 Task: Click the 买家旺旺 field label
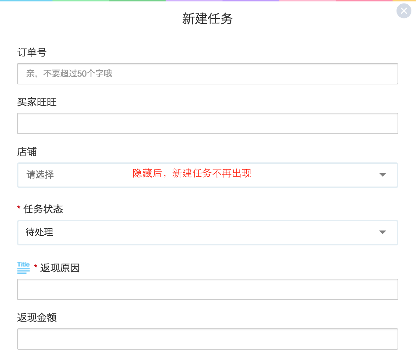[x=37, y=102]
